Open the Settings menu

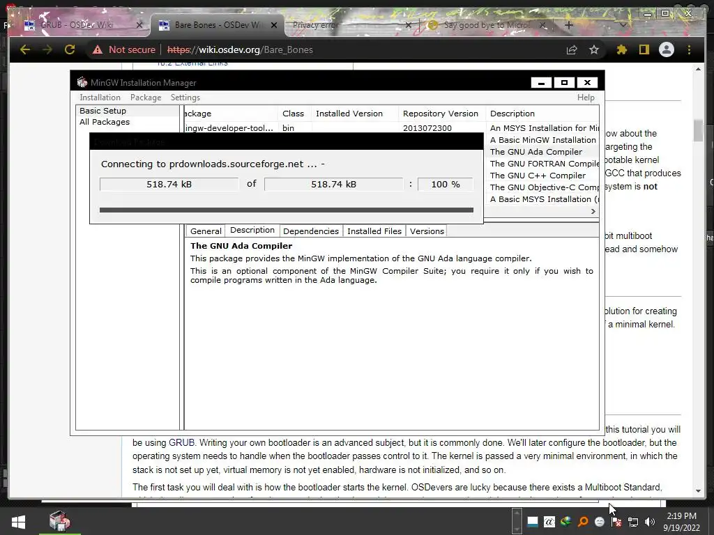tap(185, 98)
